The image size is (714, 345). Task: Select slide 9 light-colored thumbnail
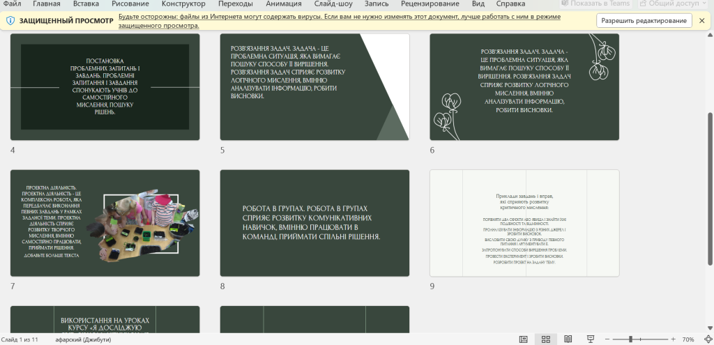(x=524, y=223)
